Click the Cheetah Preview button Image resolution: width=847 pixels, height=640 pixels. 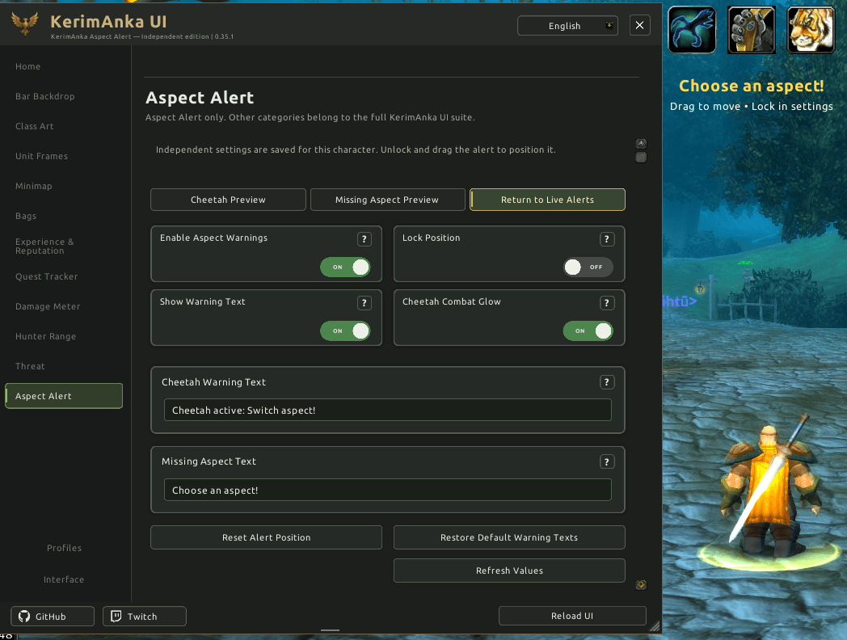click(x=228, y=200)
